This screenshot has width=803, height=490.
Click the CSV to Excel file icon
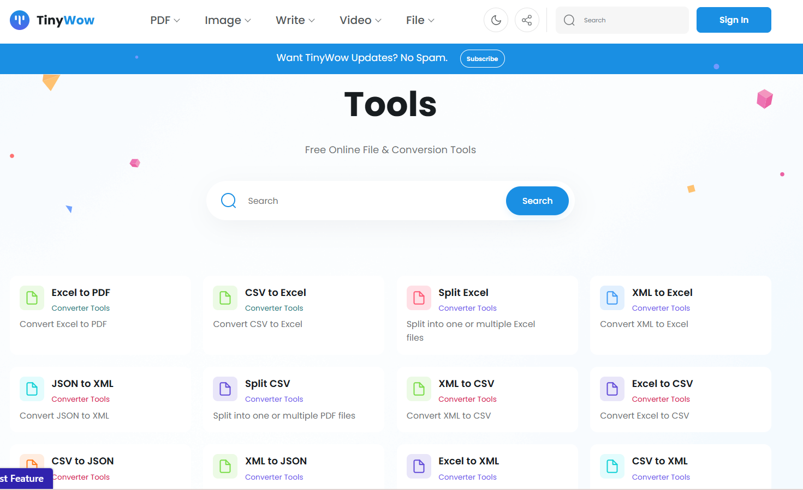[225, 298]
